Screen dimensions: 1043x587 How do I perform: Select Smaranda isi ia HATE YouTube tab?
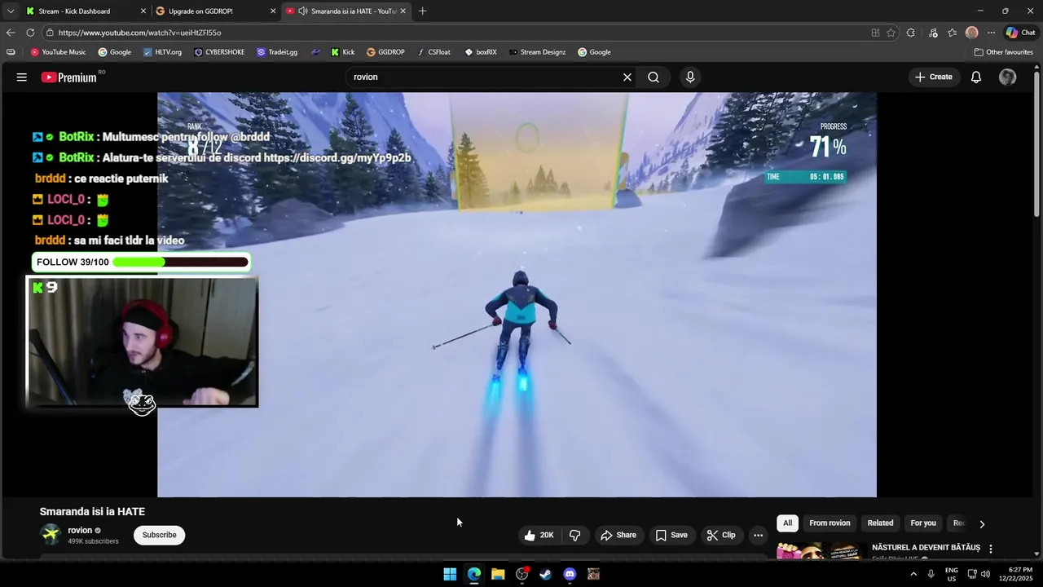click(x=346, y=11)
